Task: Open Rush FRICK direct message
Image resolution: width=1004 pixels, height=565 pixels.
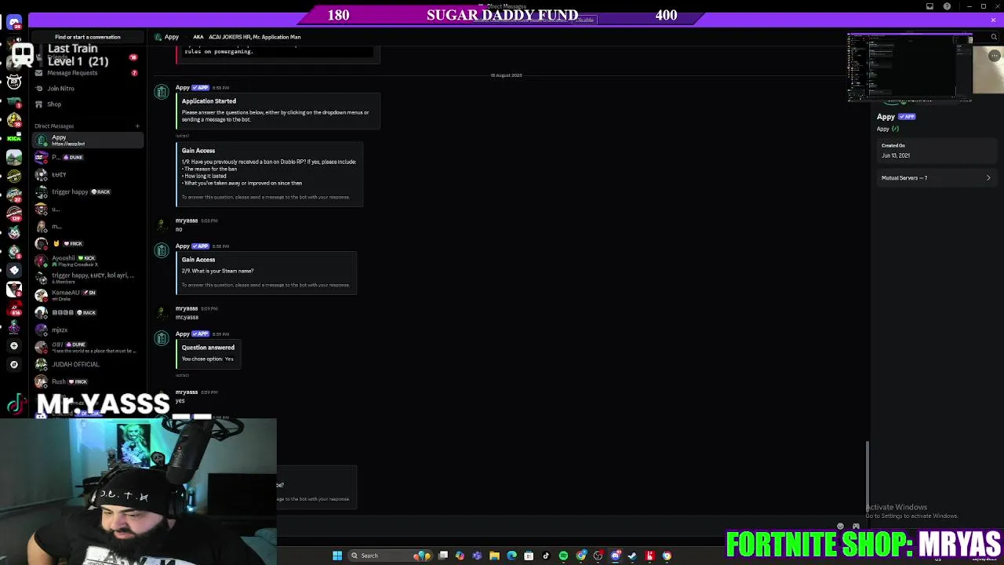Action: [x=88, y=381]
